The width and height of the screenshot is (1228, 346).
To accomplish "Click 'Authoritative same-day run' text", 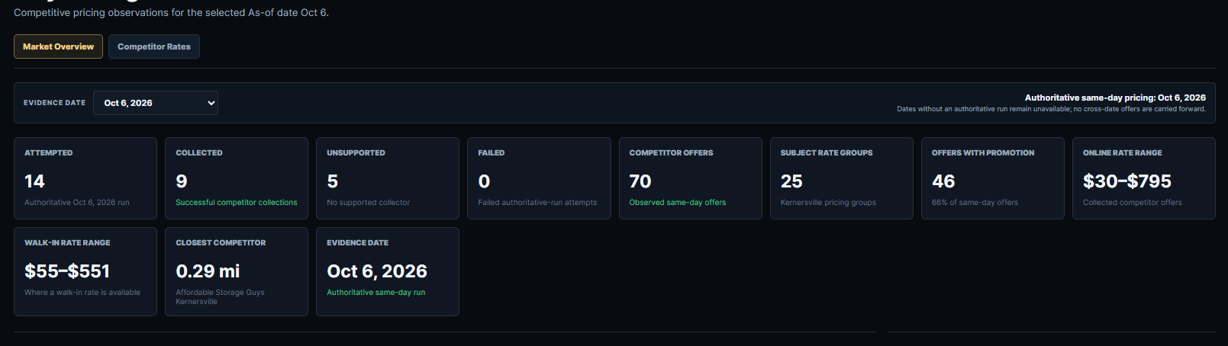I will (376, 293).
